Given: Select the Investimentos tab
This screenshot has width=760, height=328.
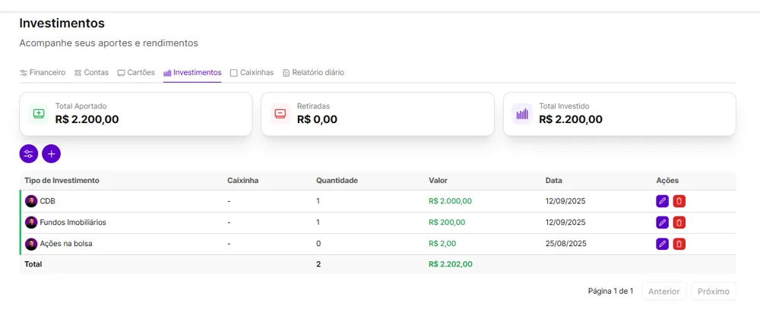Looking at the screenshot, I should pyautogui.click(x=192, y=73).
